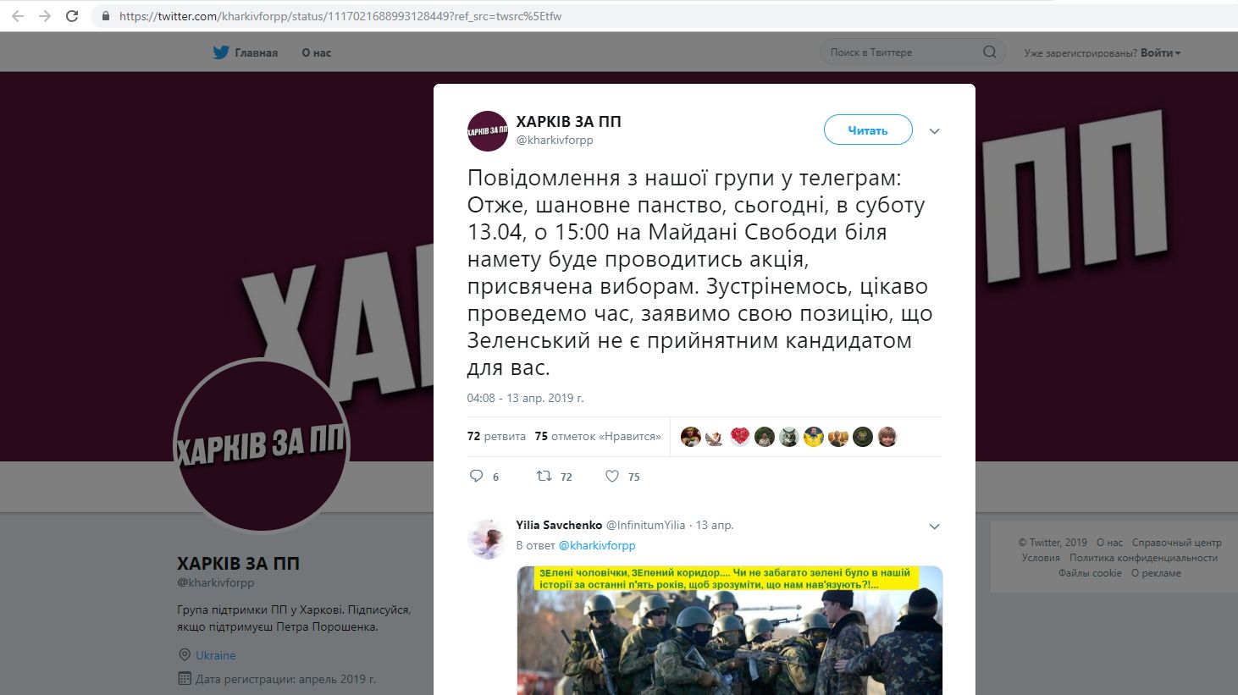Image resolution: width=1238 pixels, height=695 pixels.
Task: Click the reply speech-bubble icon under the tweet
Action: point(476,476)
